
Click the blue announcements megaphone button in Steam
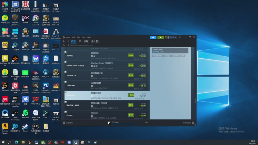pos(153,37)
